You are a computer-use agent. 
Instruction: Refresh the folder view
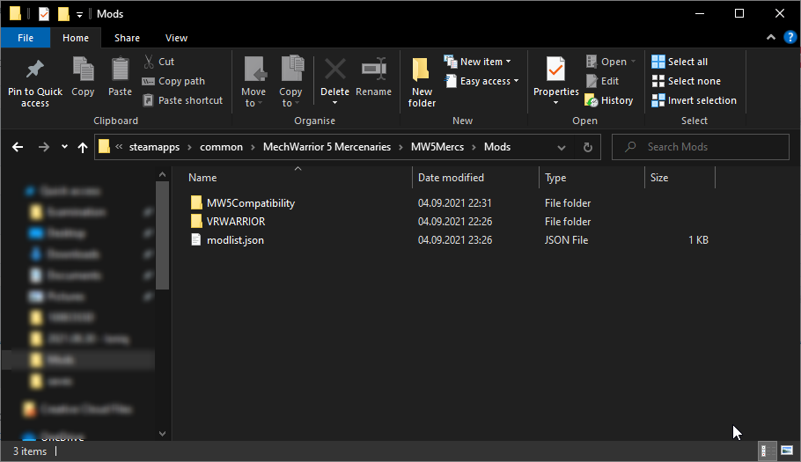tap(588, 147)
